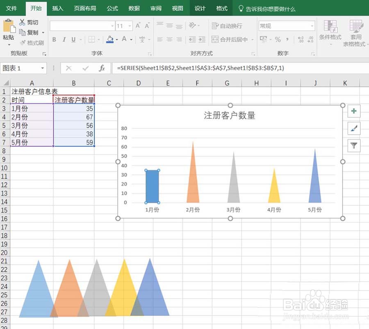Open the number format (常规) dropdown
Viewport: 369px width, 329px height.
pyautogui.click(x=312, y=26)
